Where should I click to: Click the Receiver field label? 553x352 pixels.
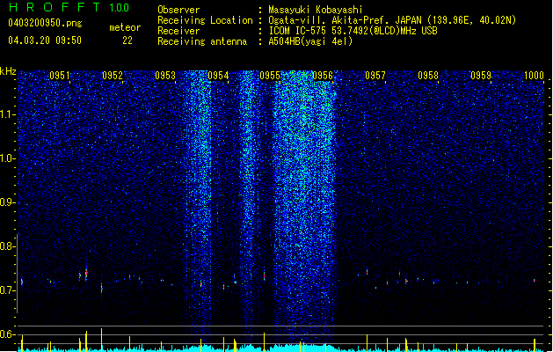coord(178,31)
